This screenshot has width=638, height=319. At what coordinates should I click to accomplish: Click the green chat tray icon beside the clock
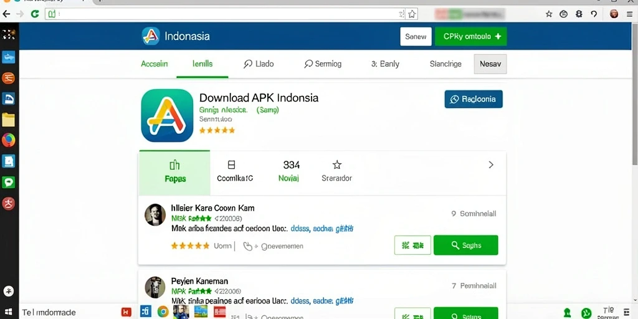click(x=586, y=313)
